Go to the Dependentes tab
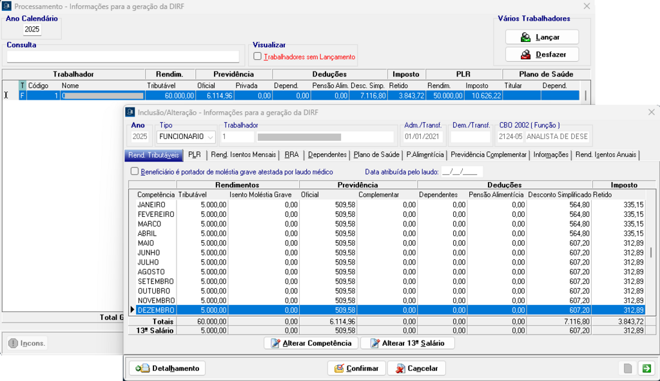Image resolution: width=660 pixels, height=381 pixels. click(327, 154)
